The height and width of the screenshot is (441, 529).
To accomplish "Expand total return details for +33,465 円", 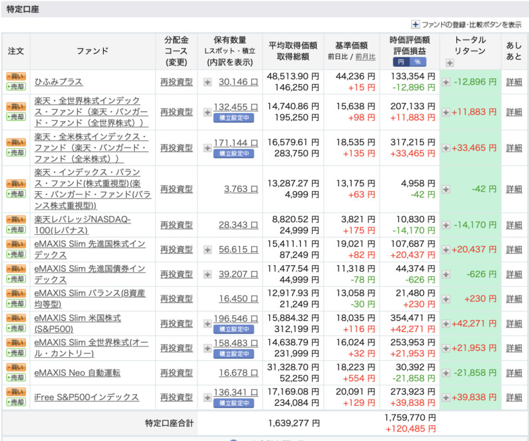I will [446, 148].
